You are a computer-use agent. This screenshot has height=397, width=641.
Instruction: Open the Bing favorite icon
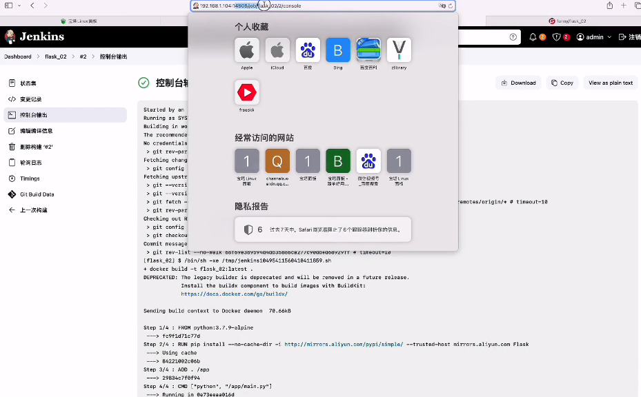[x=337, y=50]
